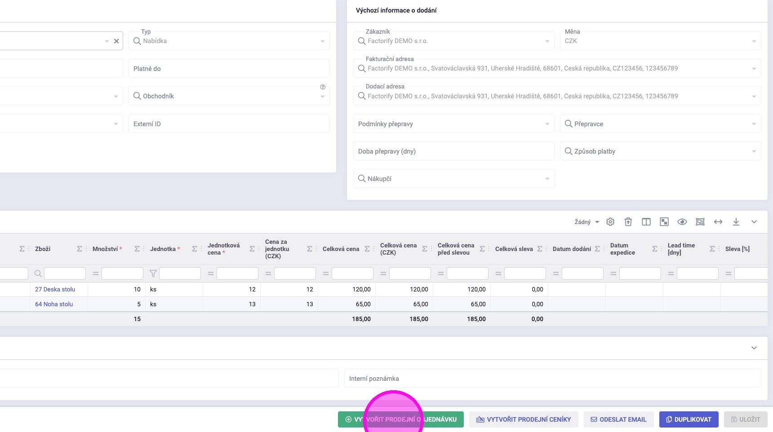773x432 pixels.
Task: Click the download arrow icon above table
Action: point(736,222)
